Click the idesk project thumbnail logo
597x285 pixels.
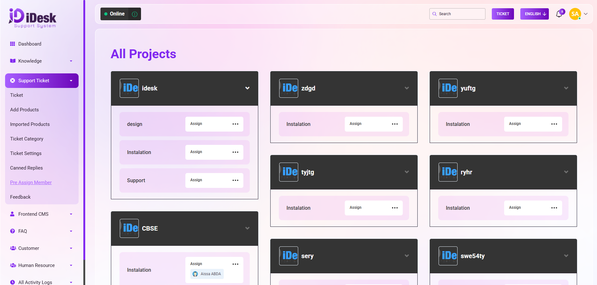click(129, 88)
